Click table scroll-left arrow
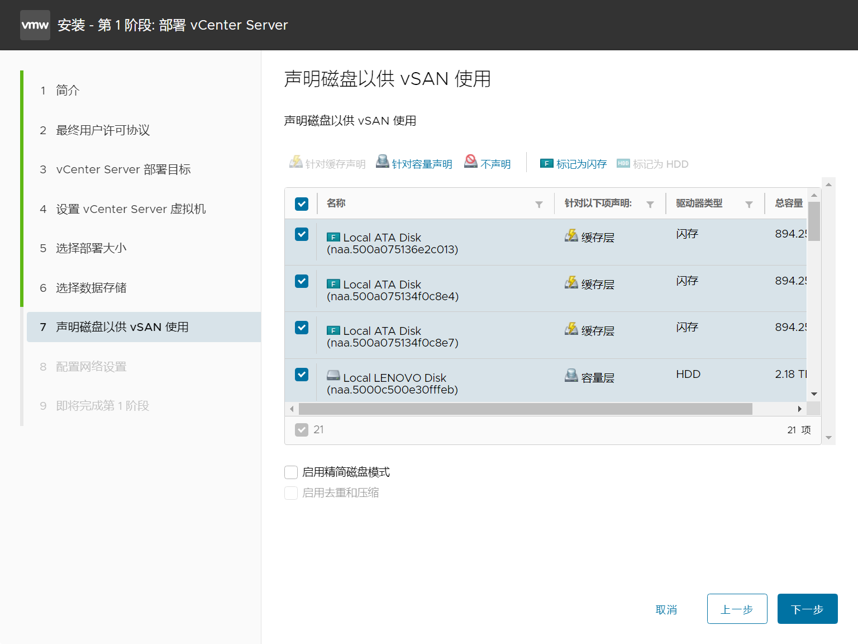Screen dimensions: 858x644 pos(292,409)
